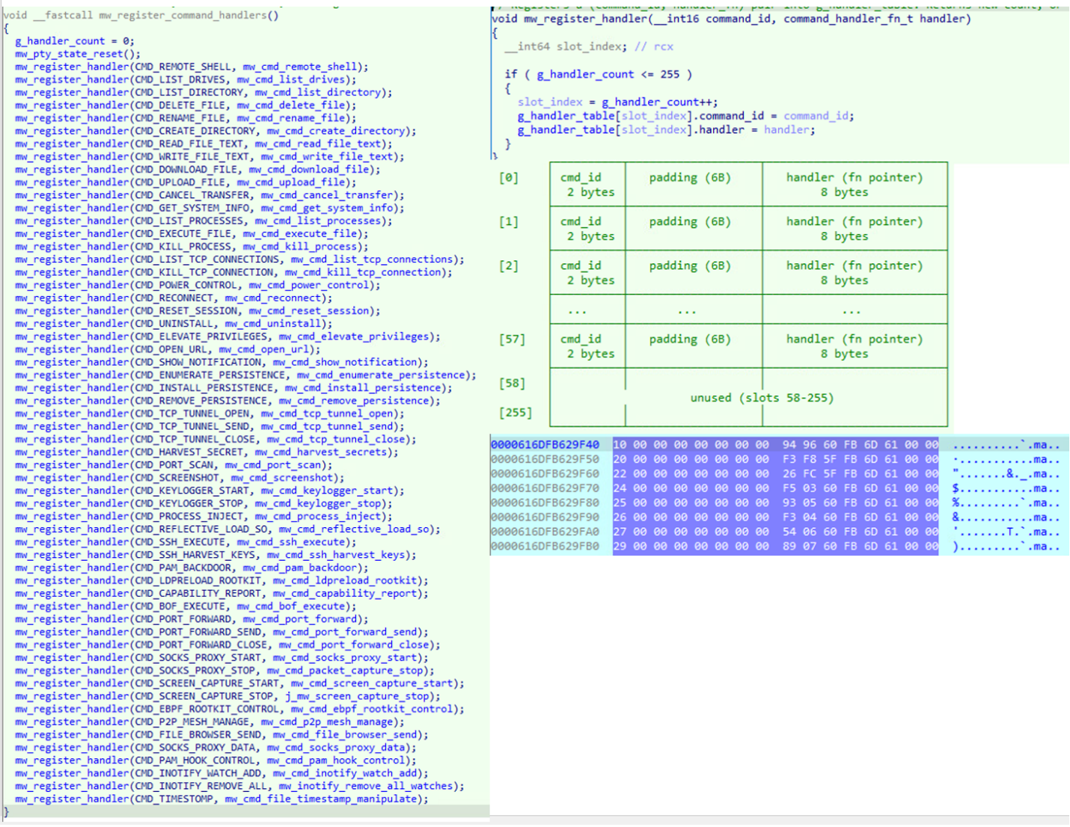Select the mw_cmd_power_control handler name
The image size is (1070, 827).
point(308,285)
